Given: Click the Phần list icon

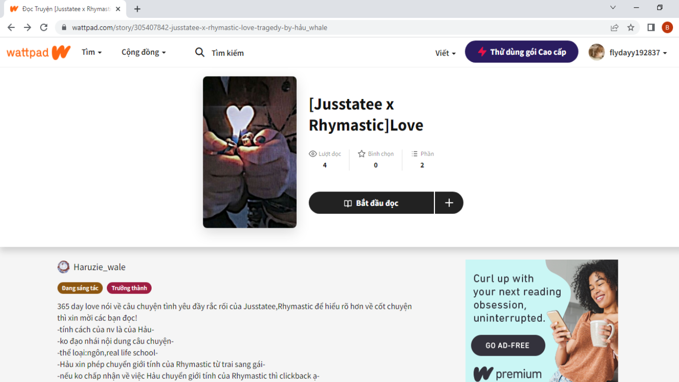Looking at the screenshot, I should click(415, 154).
